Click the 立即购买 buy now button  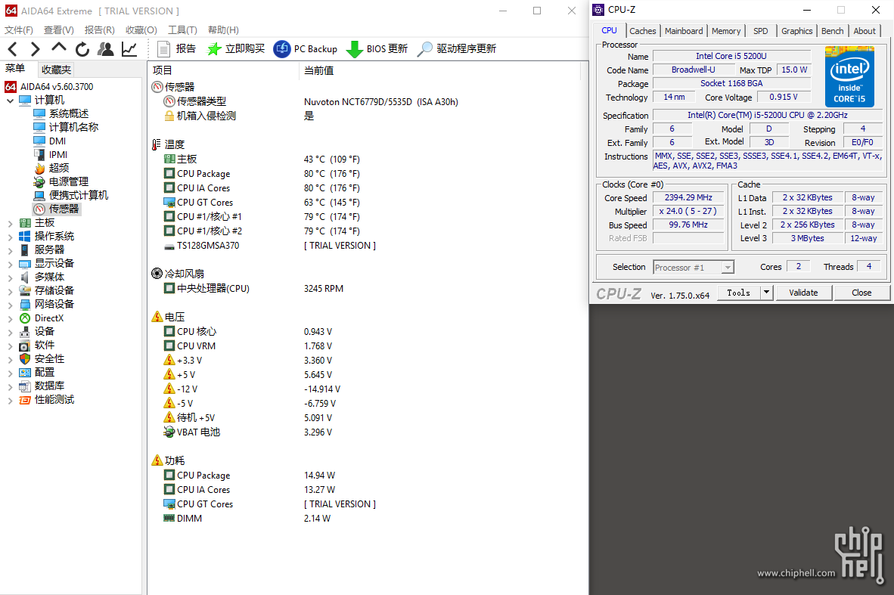tap(236, 49)
